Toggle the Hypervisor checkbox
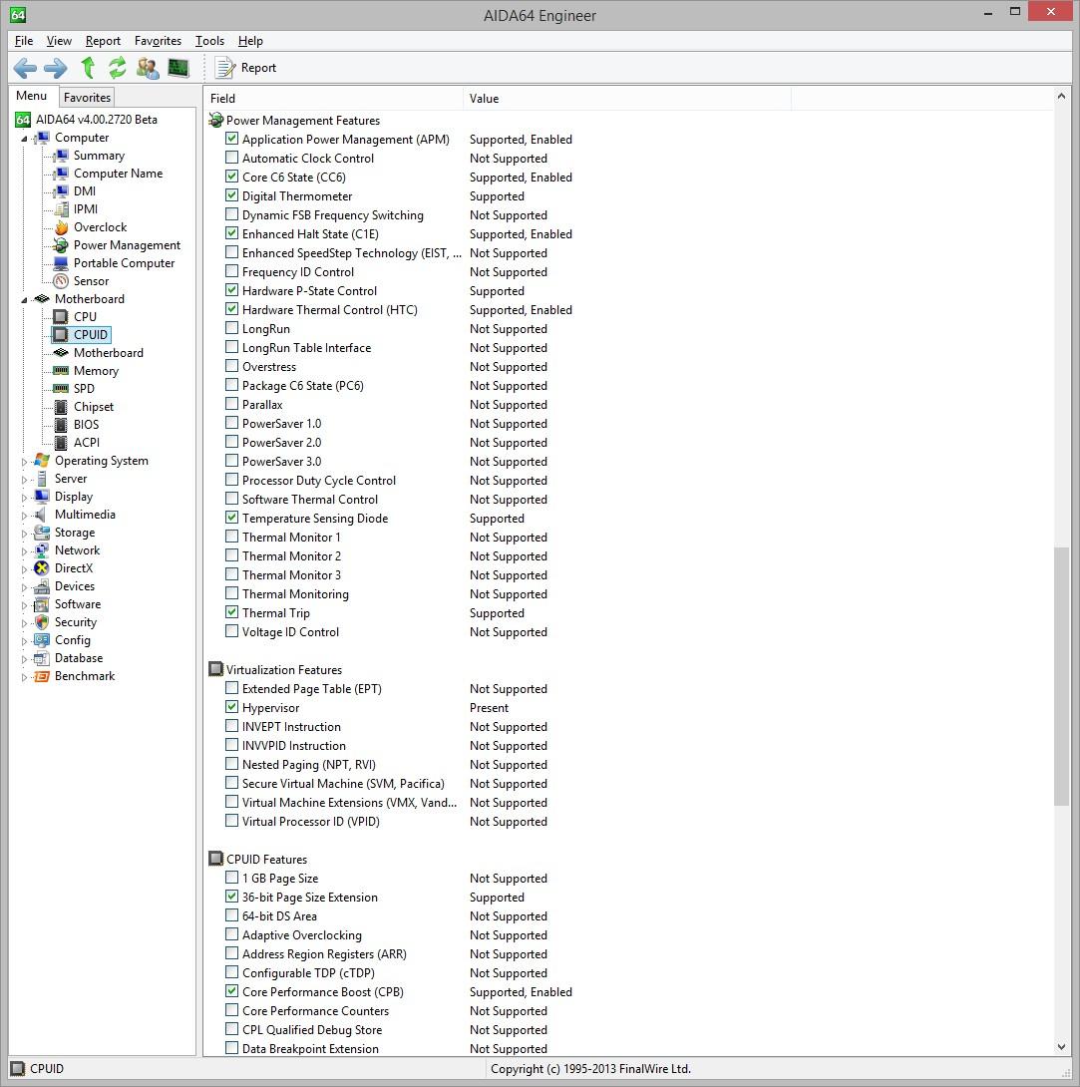 [x=231, y=707]
